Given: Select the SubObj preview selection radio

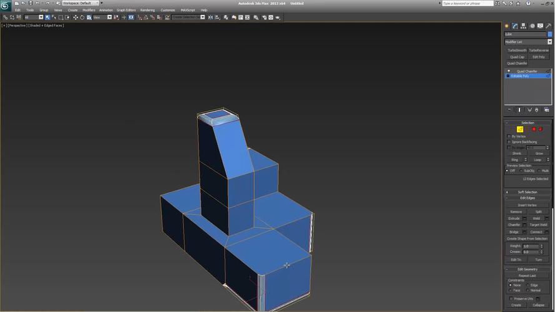Looking at the screenshot, I should 521,171.
